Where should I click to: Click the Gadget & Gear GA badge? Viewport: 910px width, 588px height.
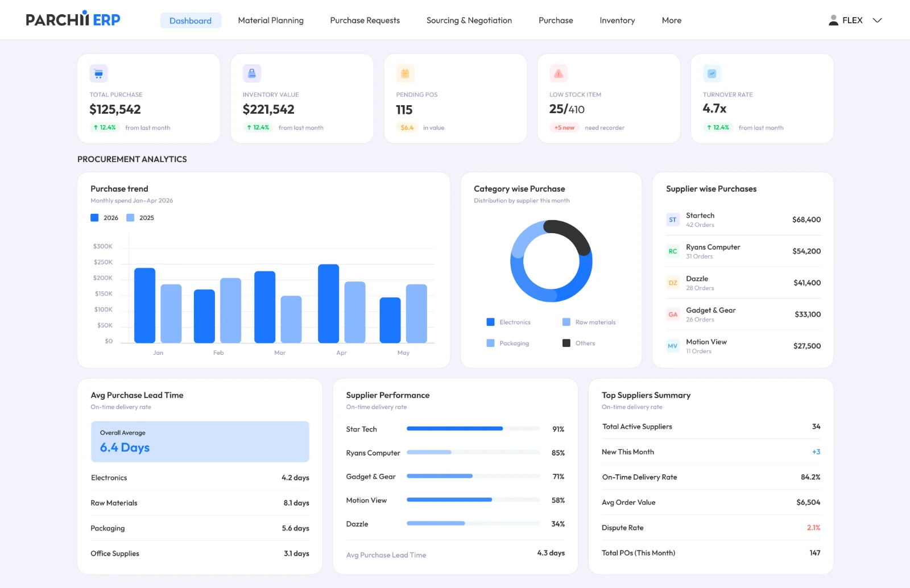click(x=673, y=314)
